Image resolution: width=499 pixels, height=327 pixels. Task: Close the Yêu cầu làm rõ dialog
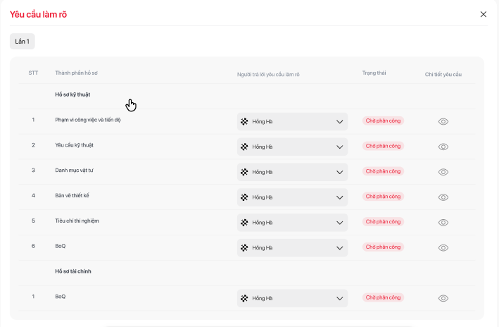(x=483, y=14)
